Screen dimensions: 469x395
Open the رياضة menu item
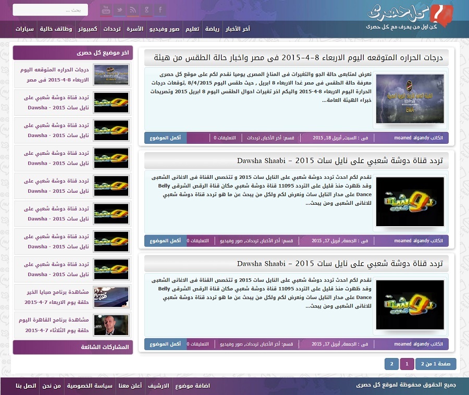coord(213,29)
